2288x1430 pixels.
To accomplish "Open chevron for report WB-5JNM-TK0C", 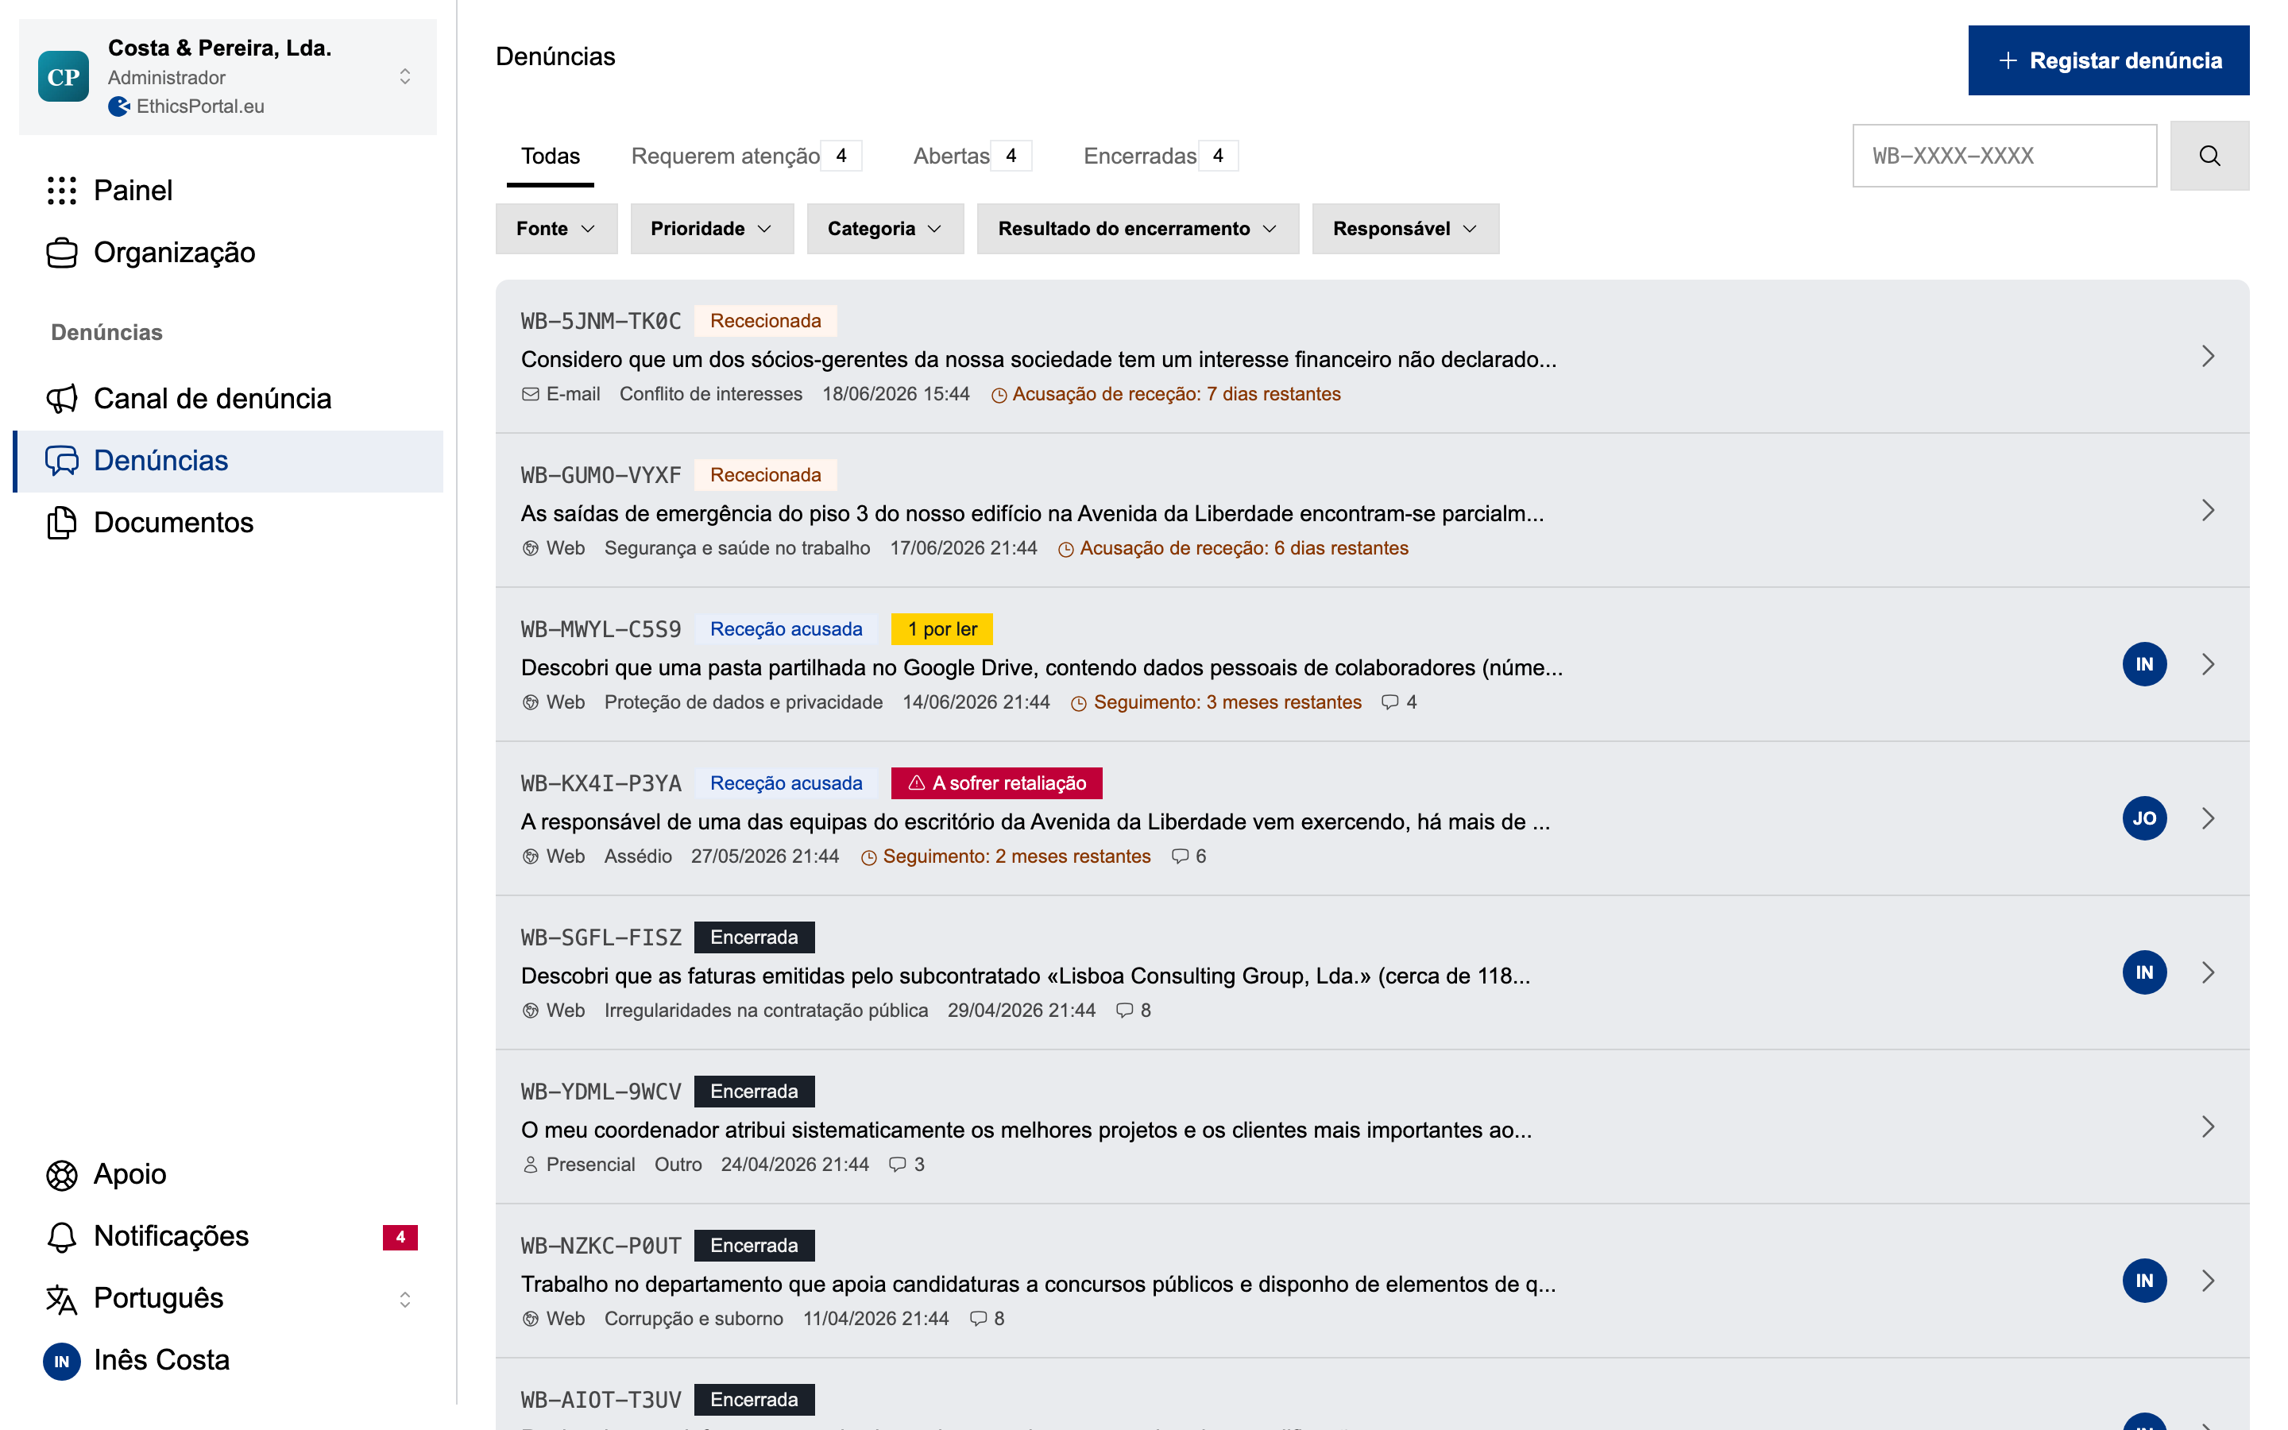I will click(2208, 357).
